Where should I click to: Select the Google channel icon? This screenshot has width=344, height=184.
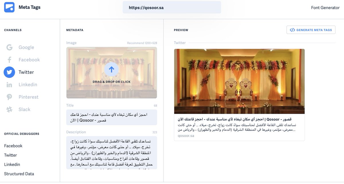[9, 48]
